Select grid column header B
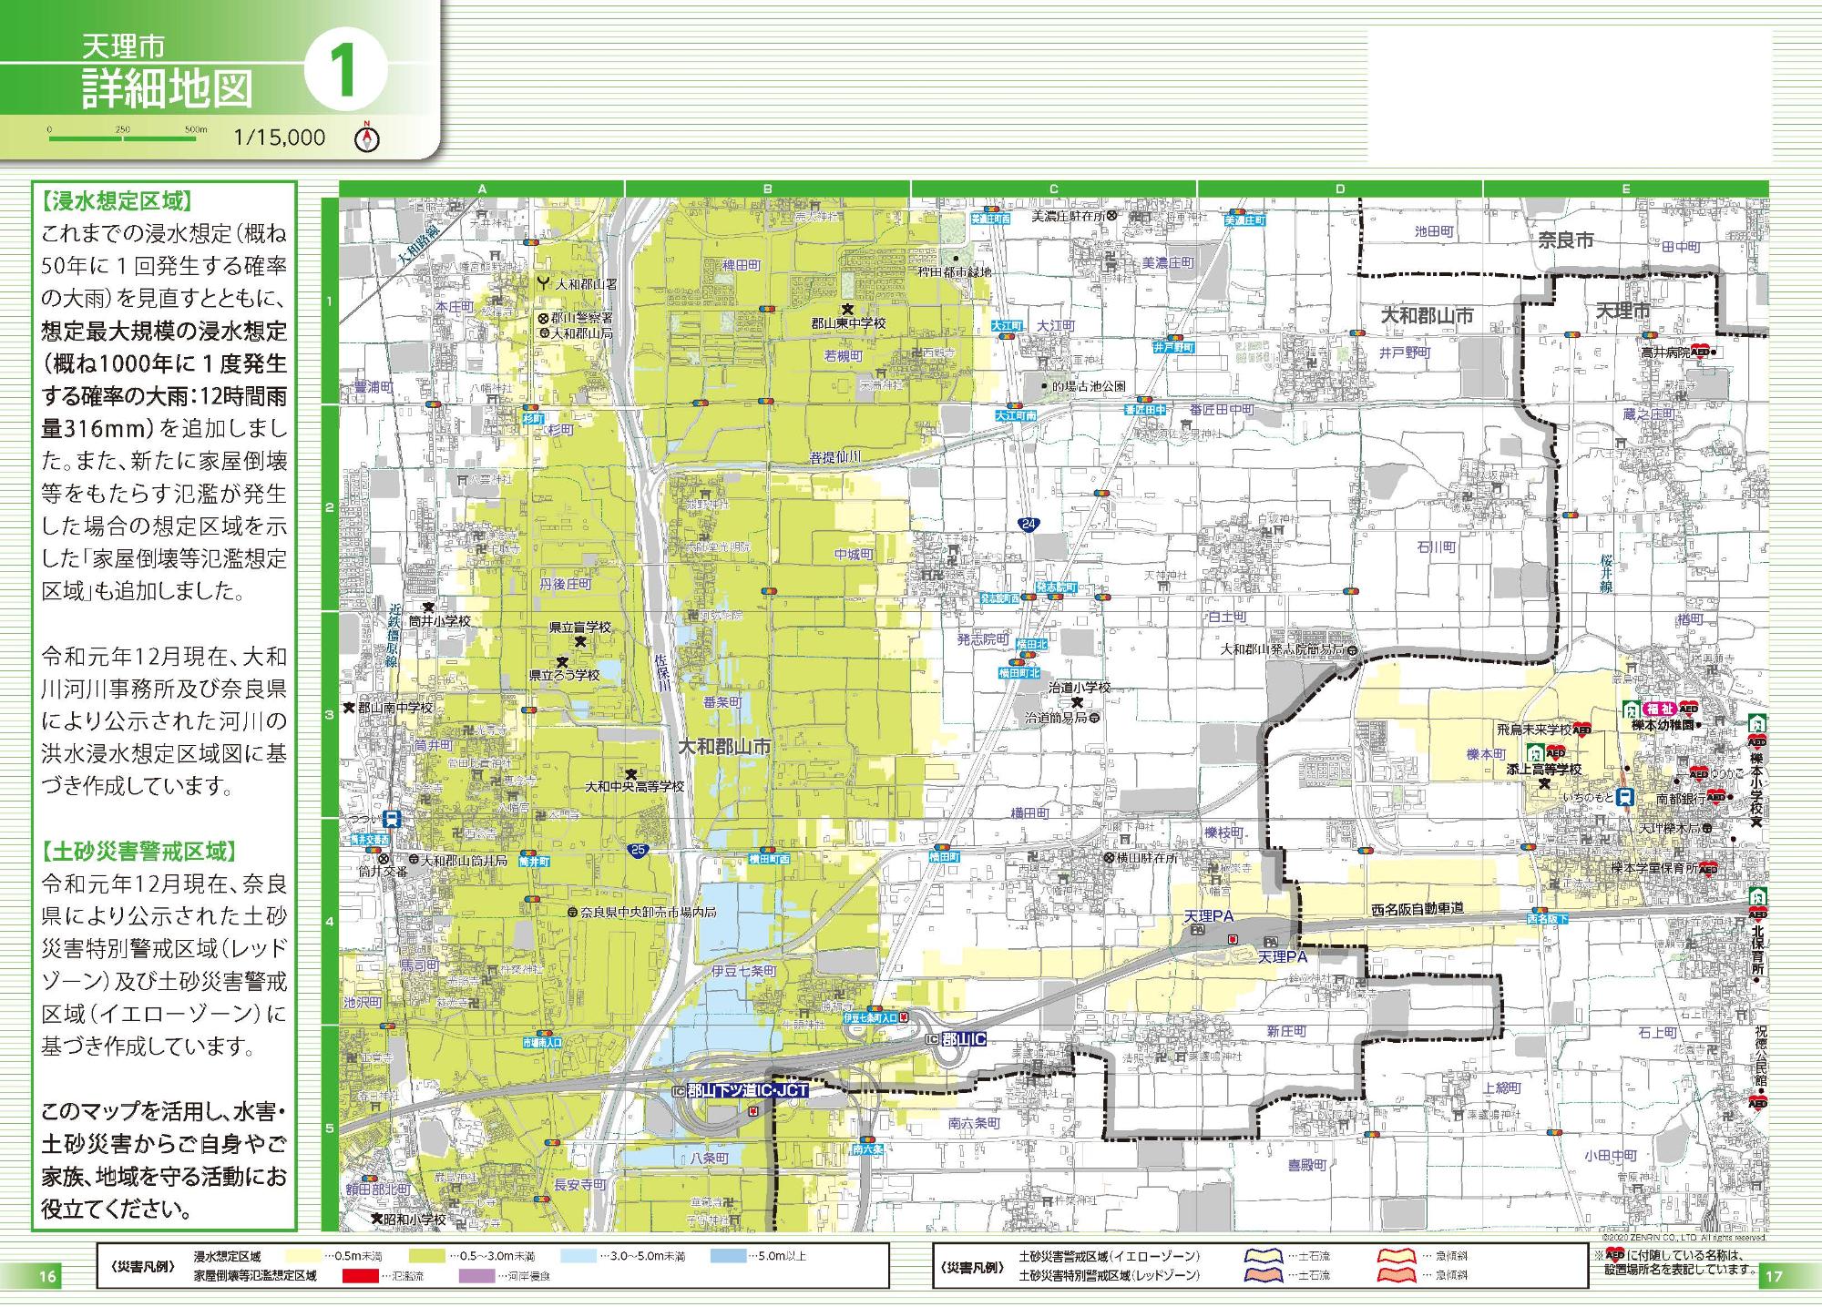The width and height of the screenshot is (1822, 1307). (768, 189)
